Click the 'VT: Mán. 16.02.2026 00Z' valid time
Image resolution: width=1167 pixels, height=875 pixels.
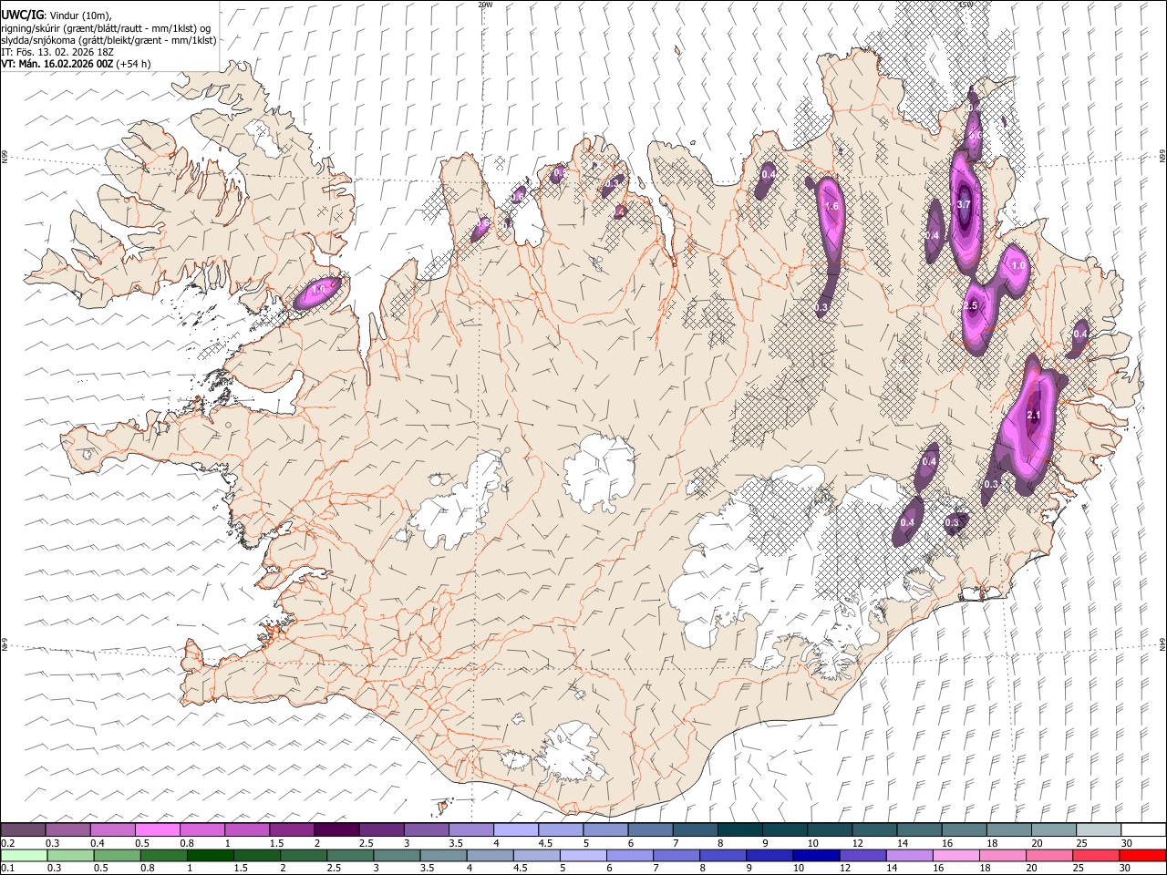pos(57,64)
